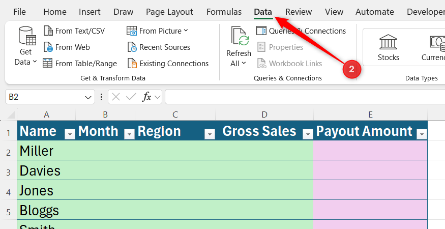Click inside the formula bar

coord(305,97)
